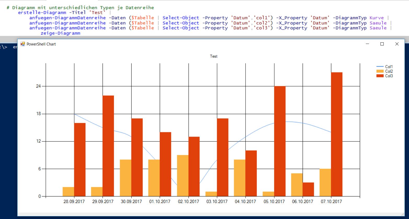Click the red Col3 bar for 03.10.2017
Viewport: 409px width, 219px height.
pyautogui.click(x=223, y=157)
